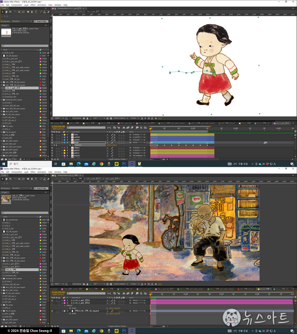This screenshot has height=334, width=297.
Task: Click the timeline zoom slider in top timeline
Action: [x=157, y=159]
